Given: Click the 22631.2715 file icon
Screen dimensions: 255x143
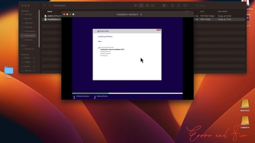Looking at the screenshot, I should pos(45,16).
